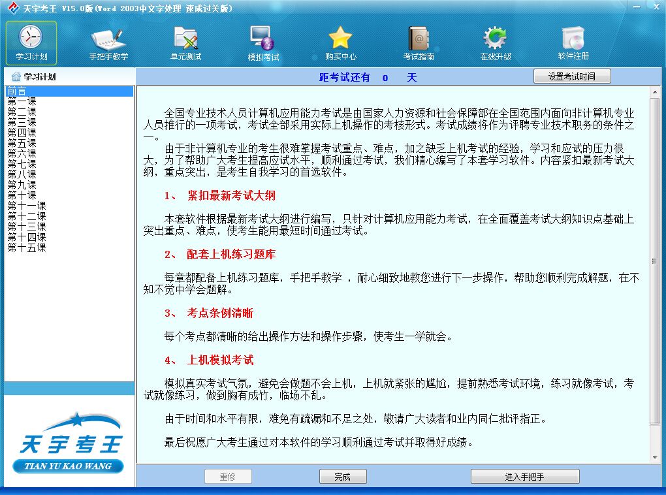
Task: Select 第五课 in the lesson list
Action: pyautogui.click(x=69, y=143)
